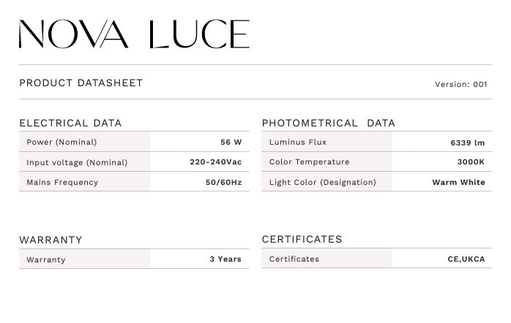Select the CE,UKCA certificates value
The width and height of the screenshot is (511, 323).
(x=466, y=259)
